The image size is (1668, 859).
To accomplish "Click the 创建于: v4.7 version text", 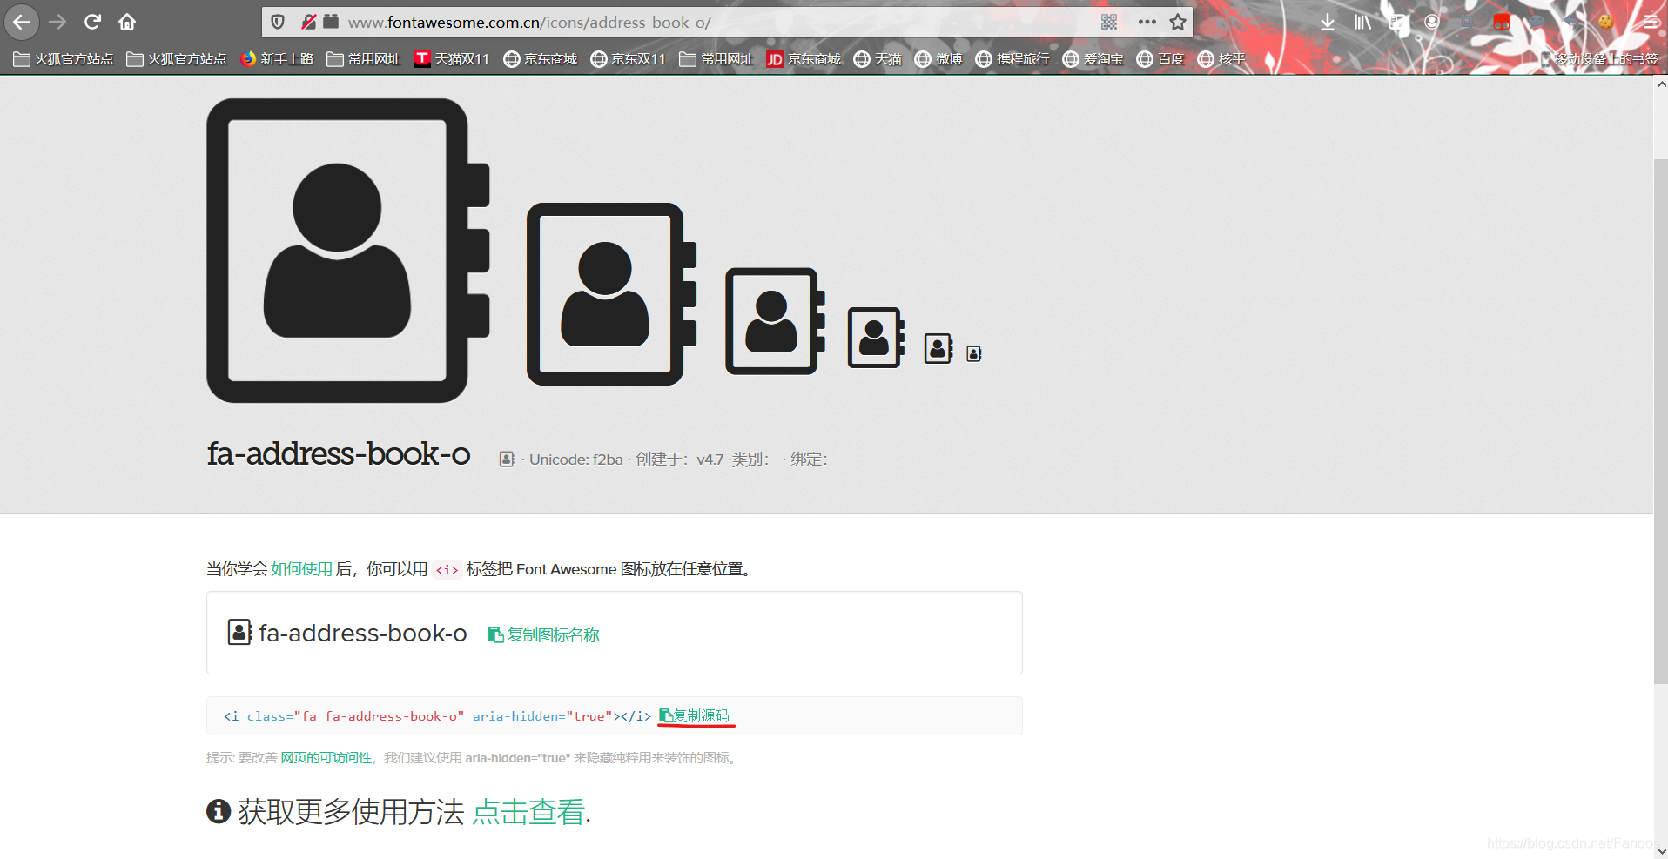I will coord(680,460).
